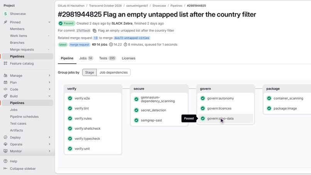The image size is (311, 175).
Task: Click the Build rocket icon
Action: pos(5,96)
